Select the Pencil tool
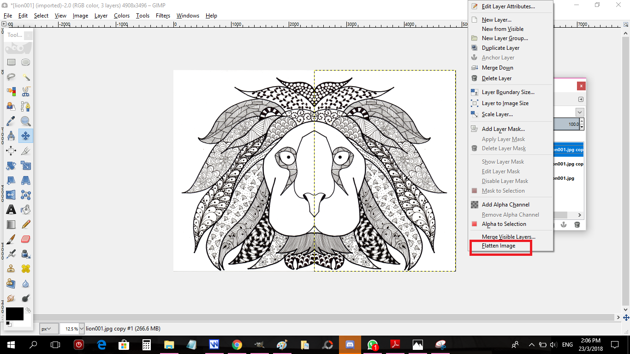 pos(26,224)
